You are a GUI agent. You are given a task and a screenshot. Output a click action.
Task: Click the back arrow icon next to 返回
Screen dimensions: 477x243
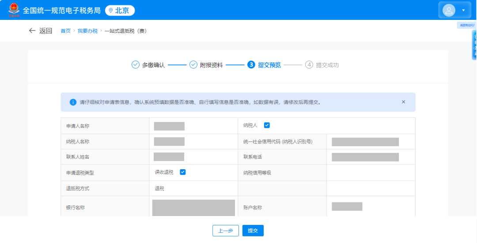pyautogui.click(x=32, y=30)
